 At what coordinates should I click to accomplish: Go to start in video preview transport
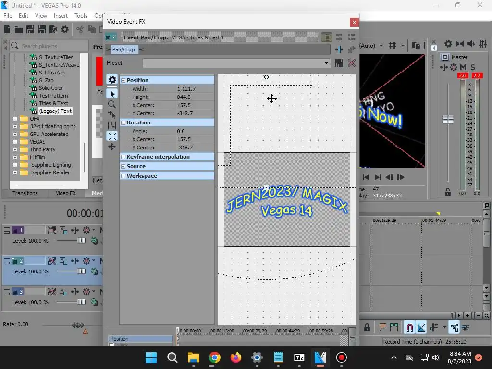pos(366,177)
